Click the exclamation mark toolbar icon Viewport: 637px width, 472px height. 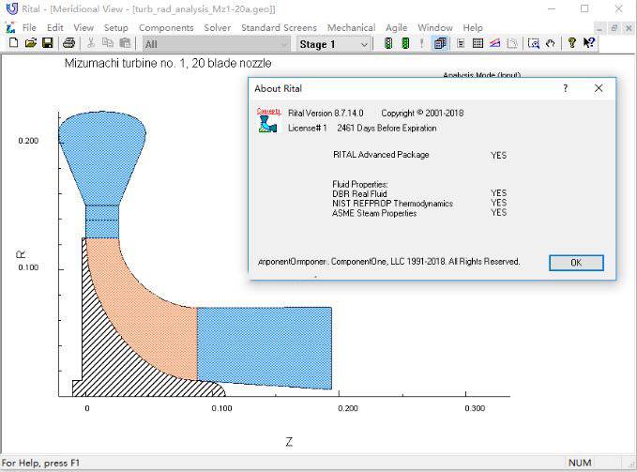point(421,43)
